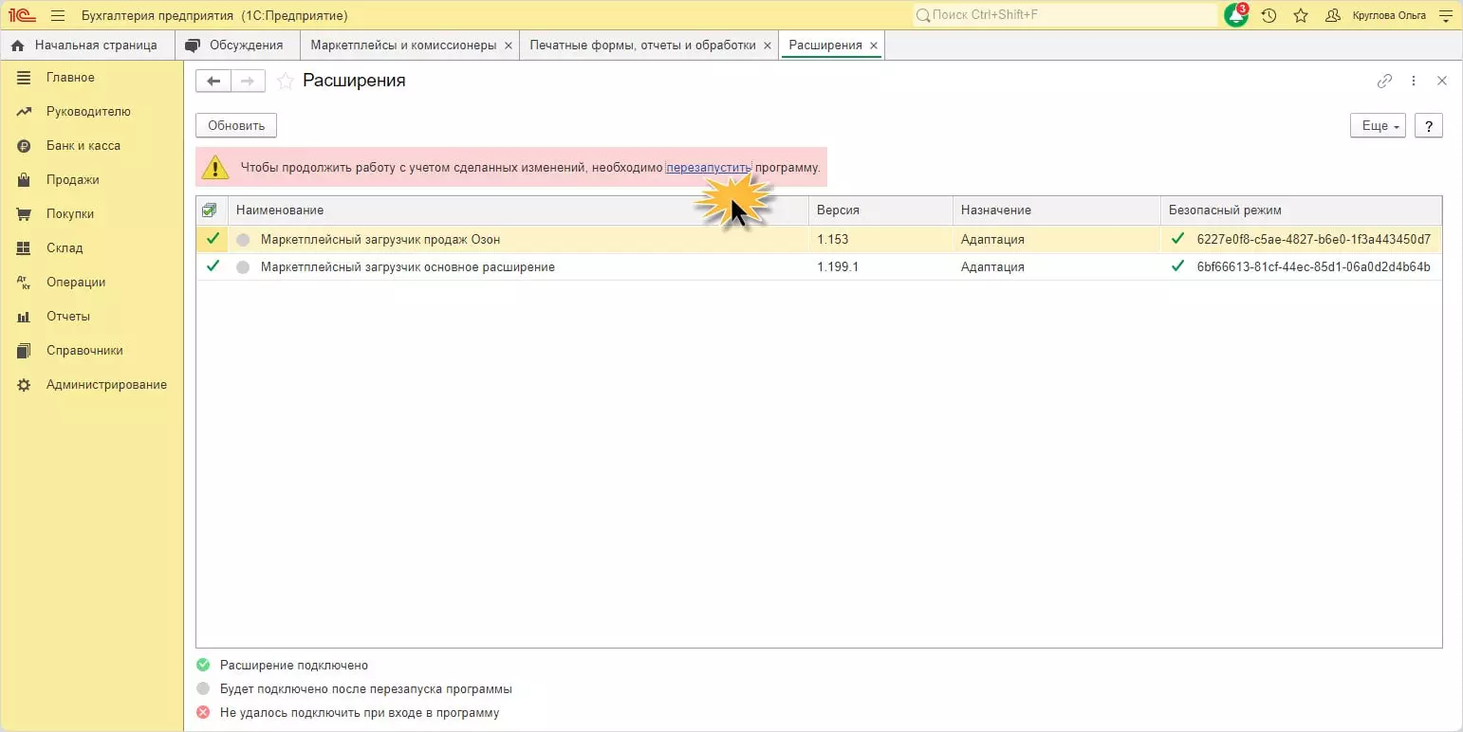Go forward with the right arrow button
Viewport: 1463px width, 732px height.
point(248,82)
